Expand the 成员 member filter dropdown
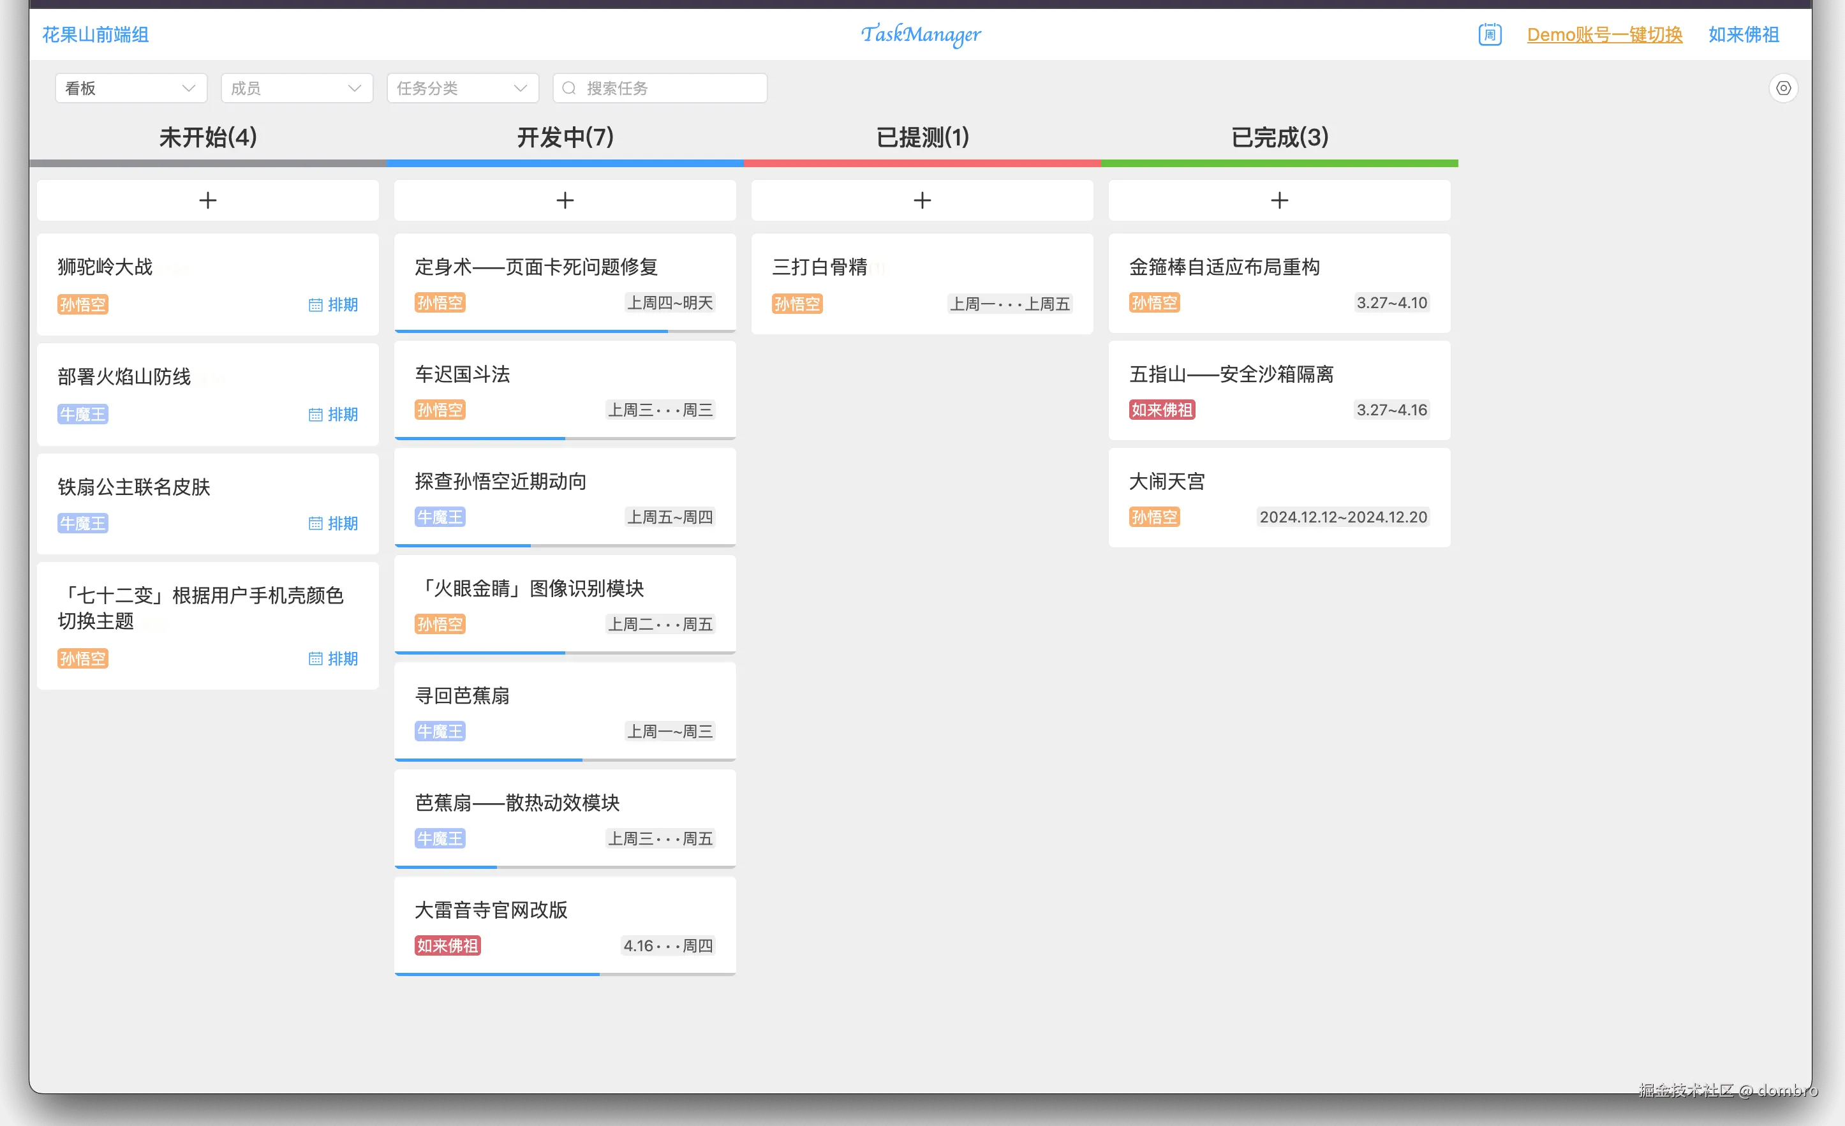1845x1126 pixels. click(297, 87)
